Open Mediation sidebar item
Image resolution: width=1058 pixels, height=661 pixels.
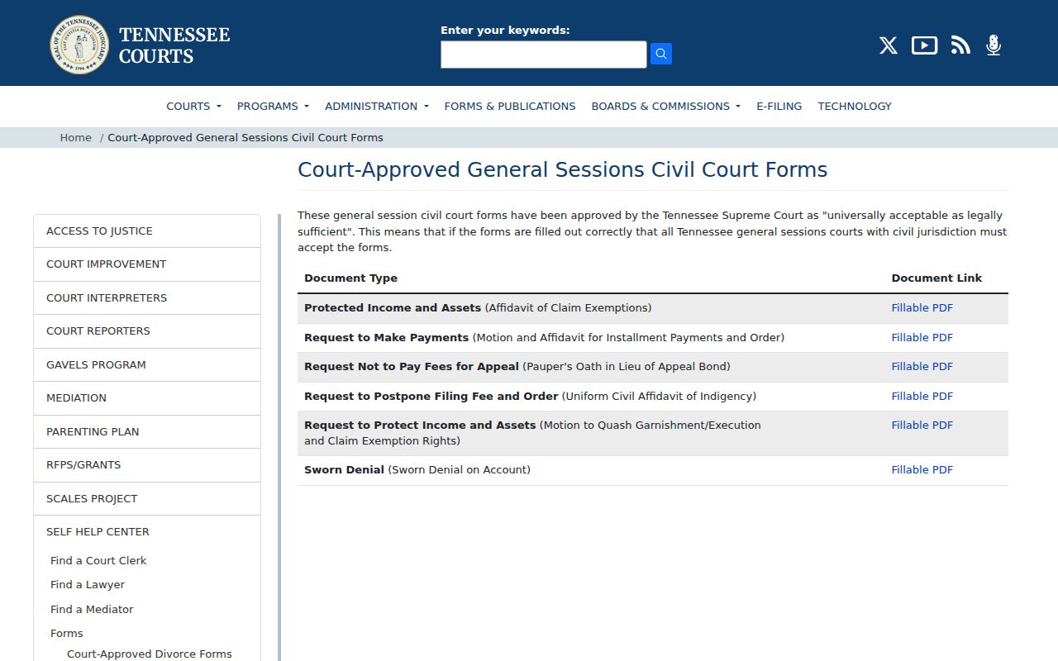(x=147, y=398)
